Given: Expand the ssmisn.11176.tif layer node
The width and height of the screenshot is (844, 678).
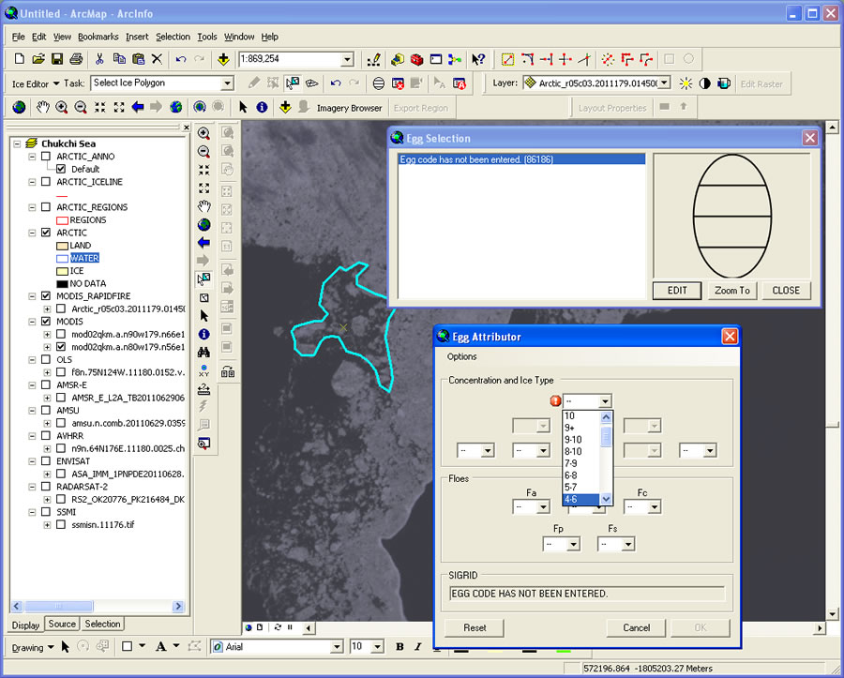Looking at the screenshot, I should (x=47, y=524).
